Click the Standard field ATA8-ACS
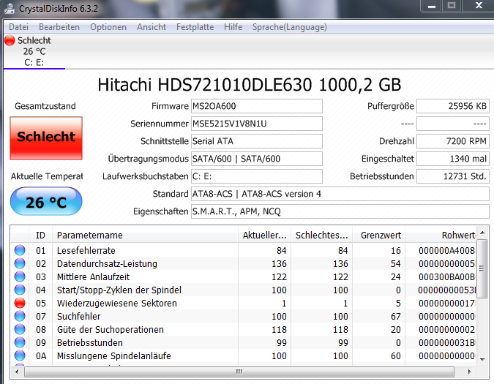The height and width of the screenshot is (384, 494). (x=340, y=194)
